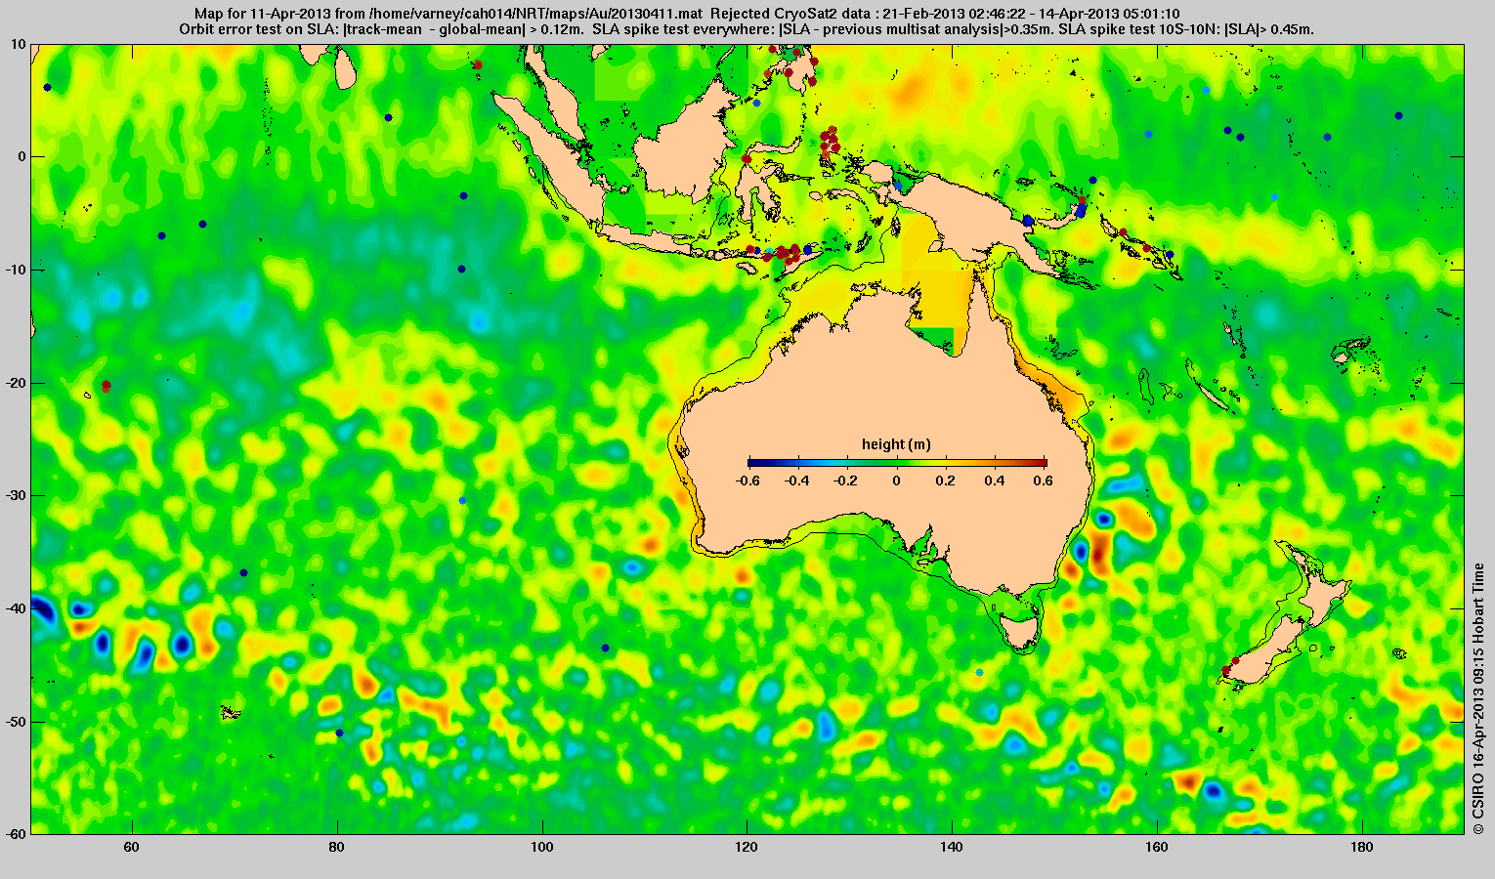Click longitude axis label 80
Viewport: 1495px width, 879px height.
point(337,847)
